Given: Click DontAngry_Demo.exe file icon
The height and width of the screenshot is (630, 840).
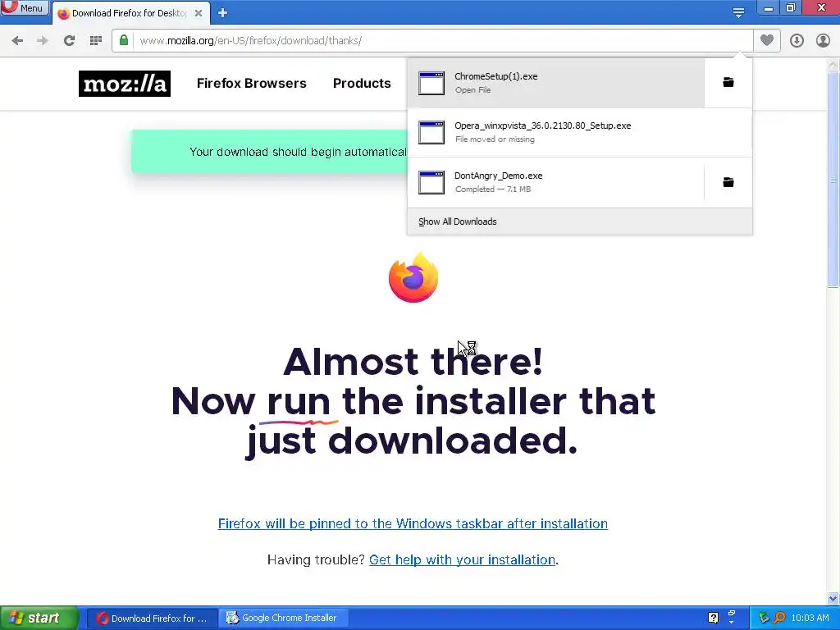Looking at the screenshot, I should [431, 182].
